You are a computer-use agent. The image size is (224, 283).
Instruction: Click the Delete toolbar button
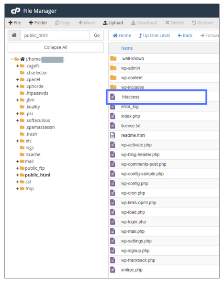(175, 23)
